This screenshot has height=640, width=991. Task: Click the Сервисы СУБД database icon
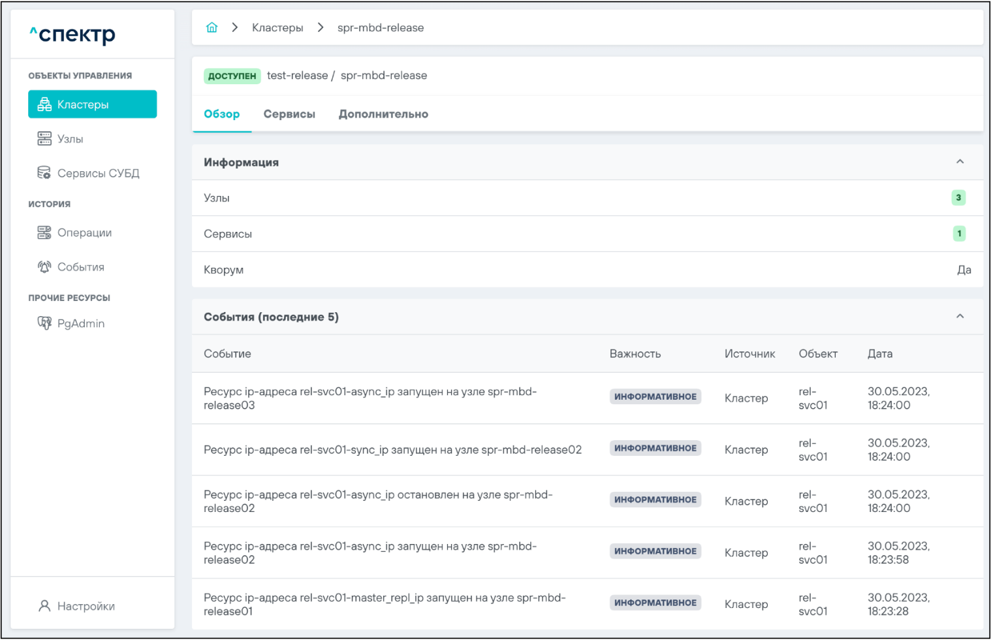(44, 173)
